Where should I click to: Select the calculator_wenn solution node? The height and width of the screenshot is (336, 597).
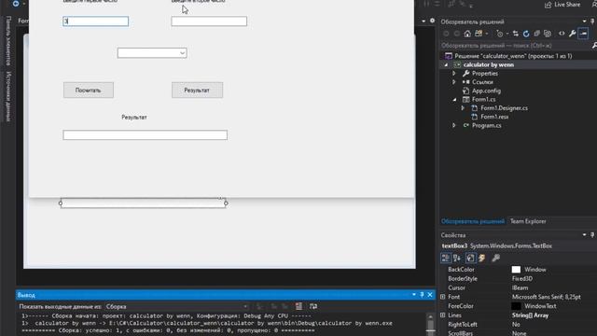[x=513, y=56]
